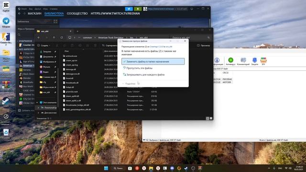Viewport: 306px width, 172px height.
Task: Open Steam from the taskbar
Action: pos(186,168)
